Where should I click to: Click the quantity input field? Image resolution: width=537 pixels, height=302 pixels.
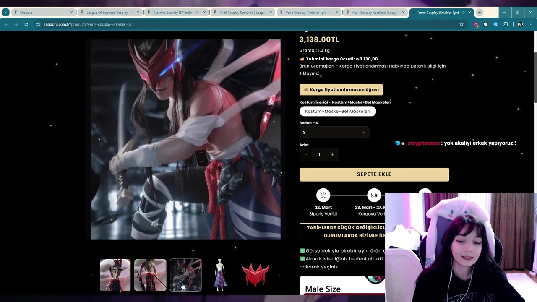tap(319, 154)
